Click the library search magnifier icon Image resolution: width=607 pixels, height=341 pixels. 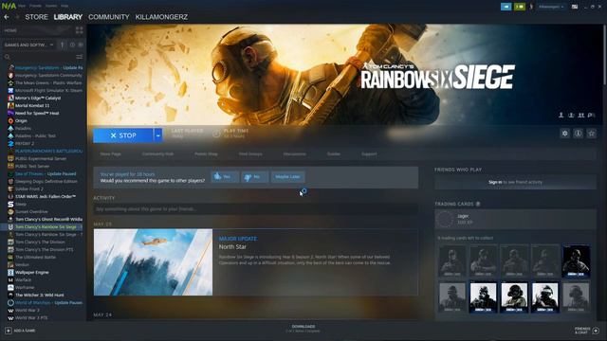click(x=7, y=57)
